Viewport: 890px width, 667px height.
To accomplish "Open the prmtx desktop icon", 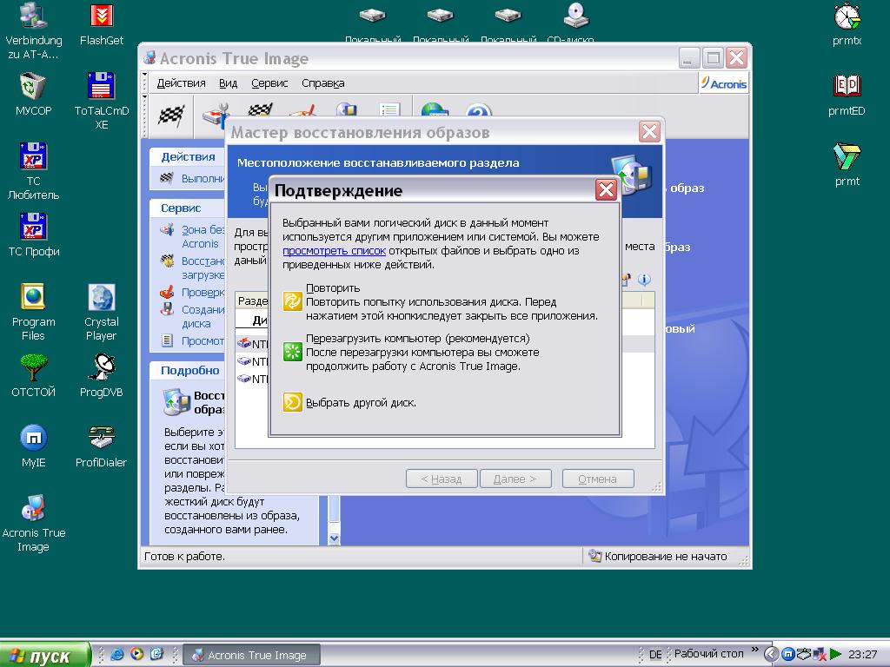I will tap(847, 24).
